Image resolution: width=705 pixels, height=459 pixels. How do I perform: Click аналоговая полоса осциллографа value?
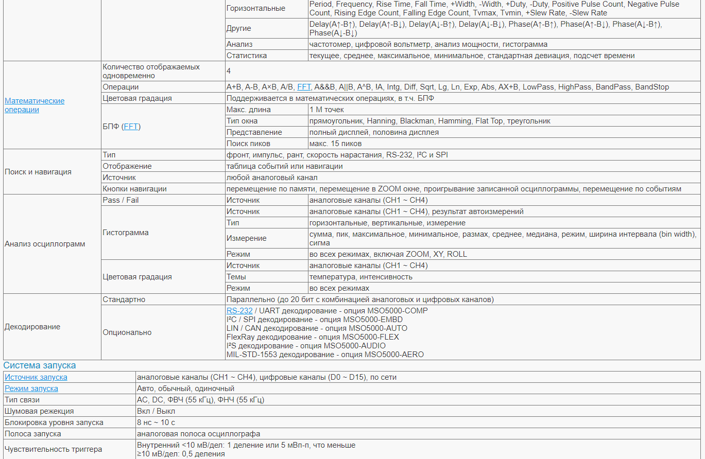click(x=198, y=434)
